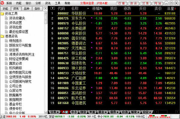180x119 pixels.
Task: Click the bottom tab bar's scroll-left arrow
Action: point(156,112)
